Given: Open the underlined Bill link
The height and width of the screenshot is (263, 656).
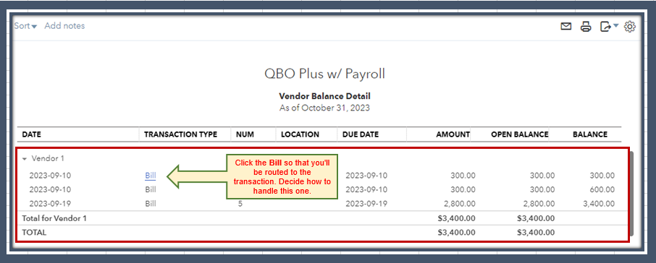Looking at the screenshot, I should pos(150,176).
